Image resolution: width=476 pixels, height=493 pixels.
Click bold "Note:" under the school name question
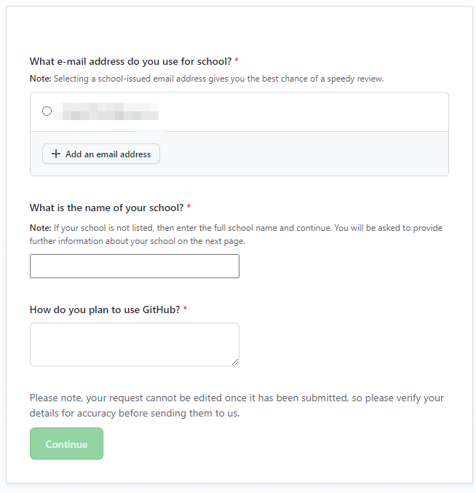[x=40, y=228]
